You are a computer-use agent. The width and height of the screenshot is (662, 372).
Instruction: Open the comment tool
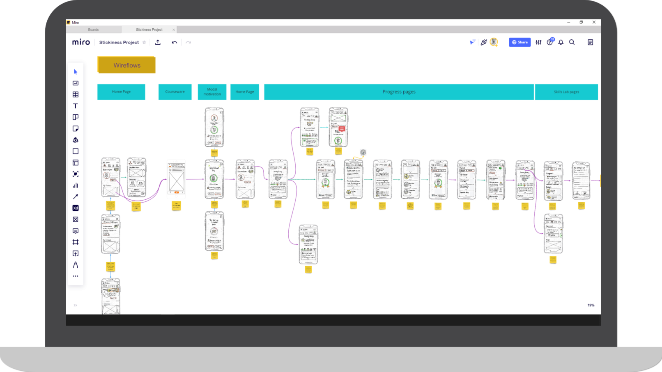point(76,231)
